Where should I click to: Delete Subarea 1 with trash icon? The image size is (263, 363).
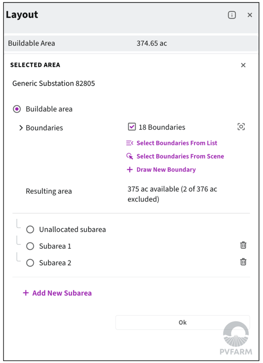click(x=243, y=245)
